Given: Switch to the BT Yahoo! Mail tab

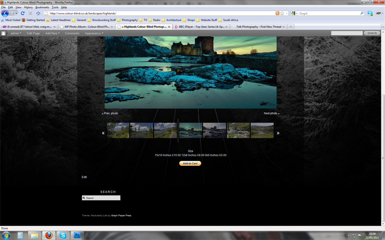Looking at the screenshot, I should [x=29, y=27].
